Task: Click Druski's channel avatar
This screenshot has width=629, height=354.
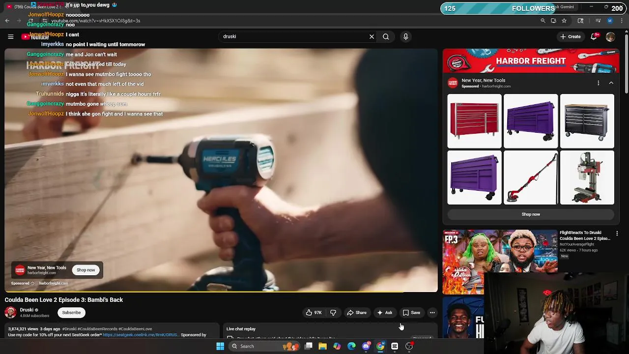Action: [x=10, y=313]
